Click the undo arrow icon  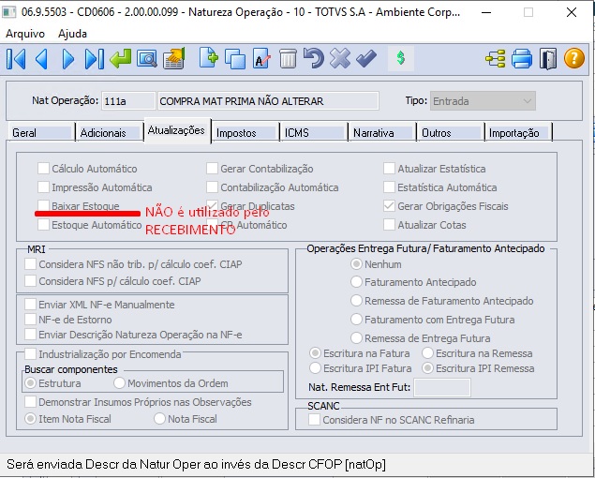[314, 58]
